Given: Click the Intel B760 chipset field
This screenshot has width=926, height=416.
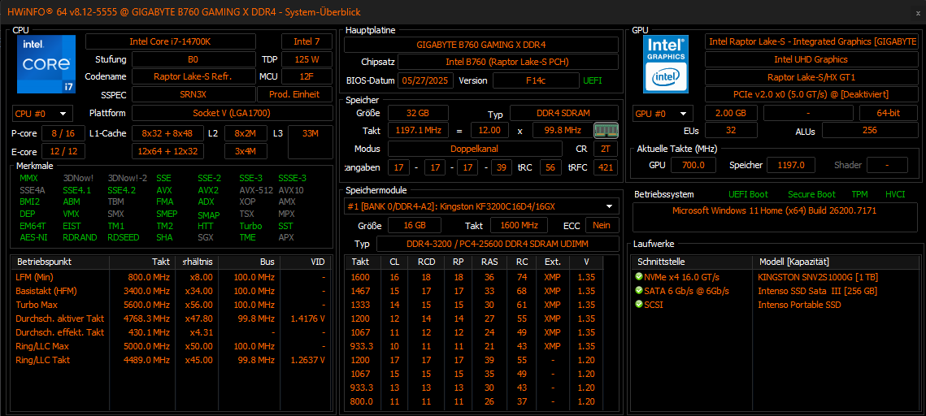Looking at the screenshot, I should click(x=508, y=62).
